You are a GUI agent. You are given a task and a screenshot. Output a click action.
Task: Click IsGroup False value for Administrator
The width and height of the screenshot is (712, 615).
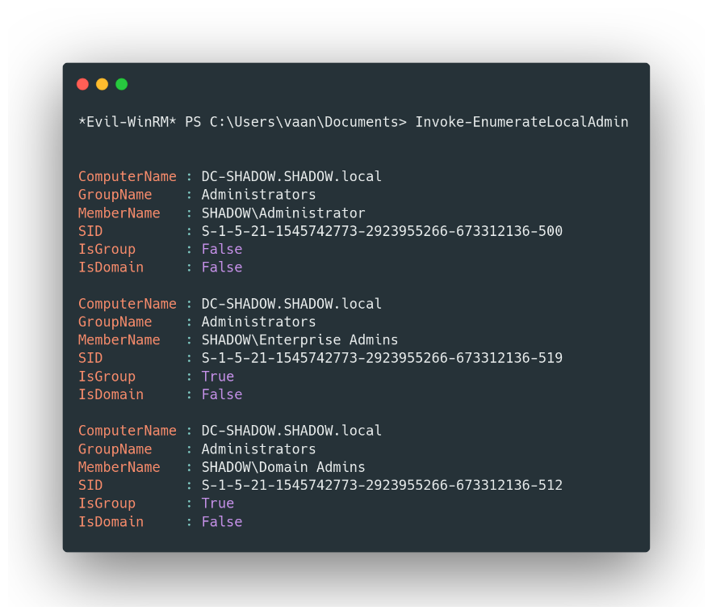pyautogui.click(x=222, y=249)
